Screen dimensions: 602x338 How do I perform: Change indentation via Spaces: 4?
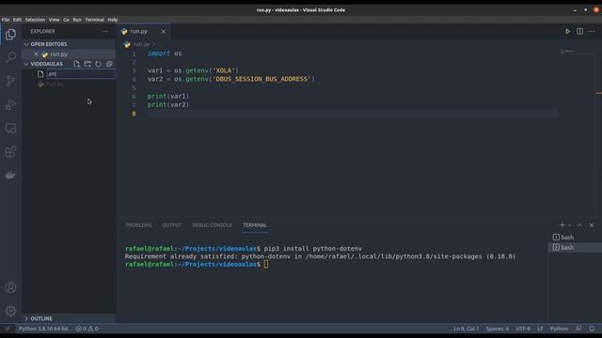click(x=498, y=329)
